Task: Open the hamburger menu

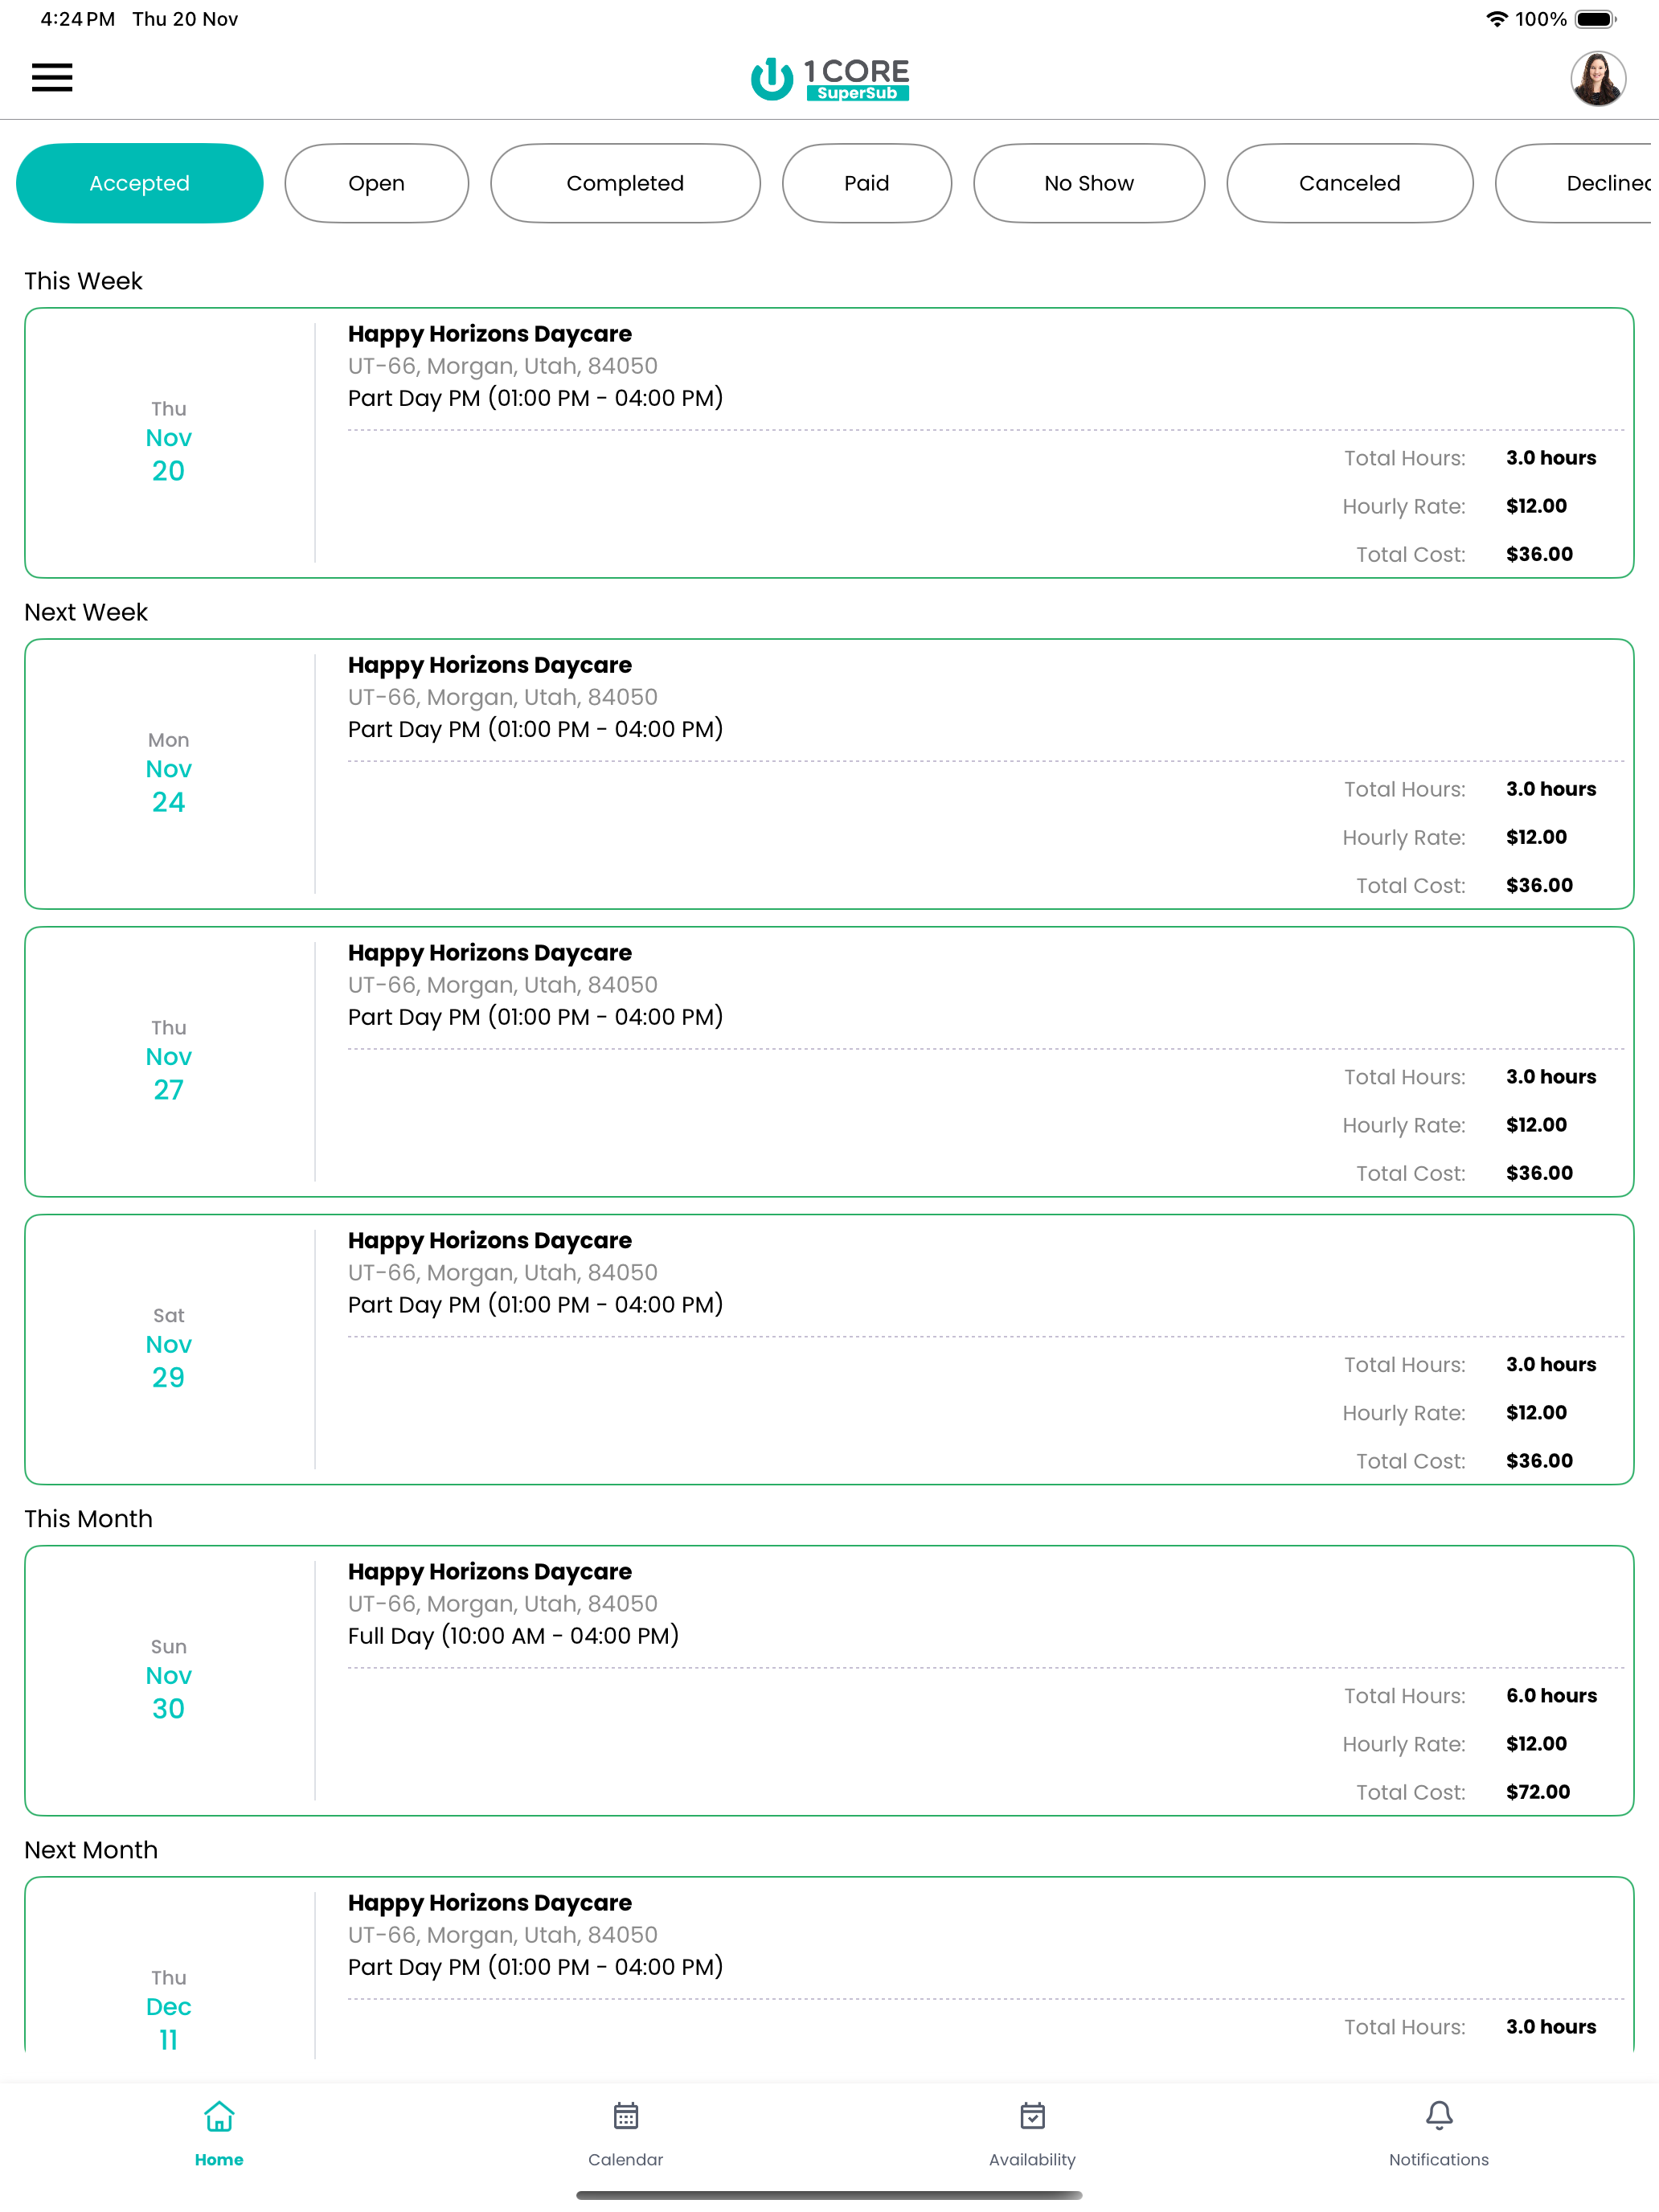Action: (x=52, y=78)
